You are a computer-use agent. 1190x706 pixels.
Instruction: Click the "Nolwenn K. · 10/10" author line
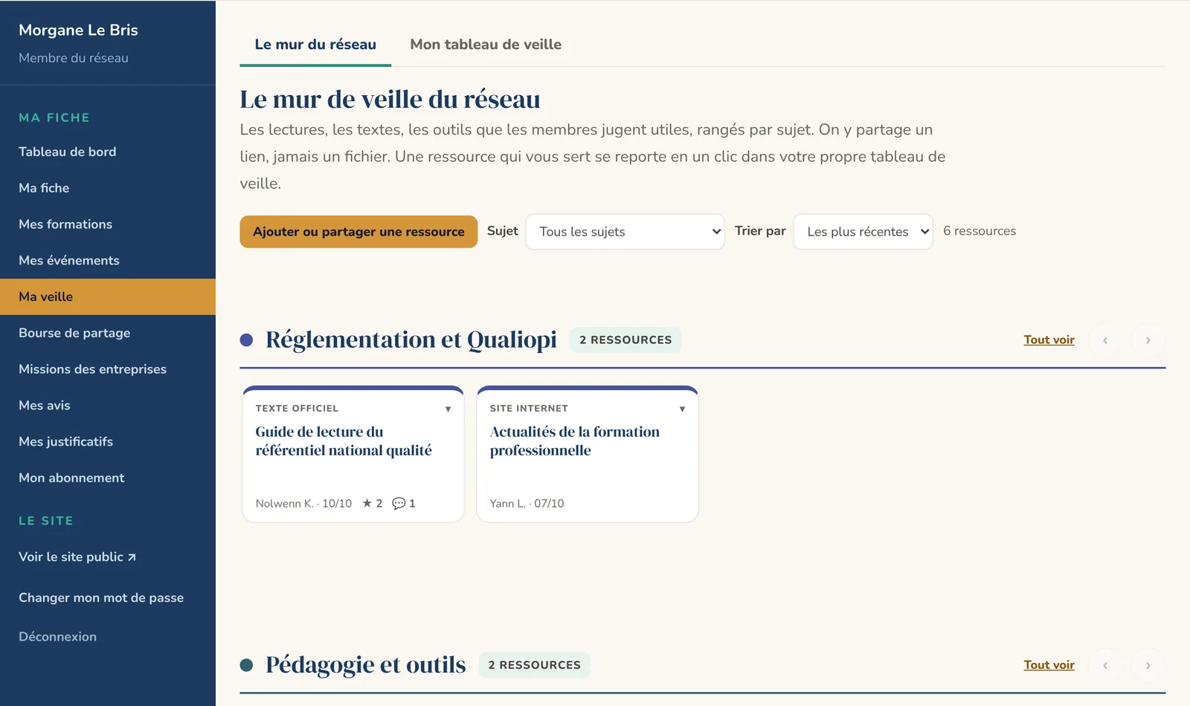click(303, 503)
